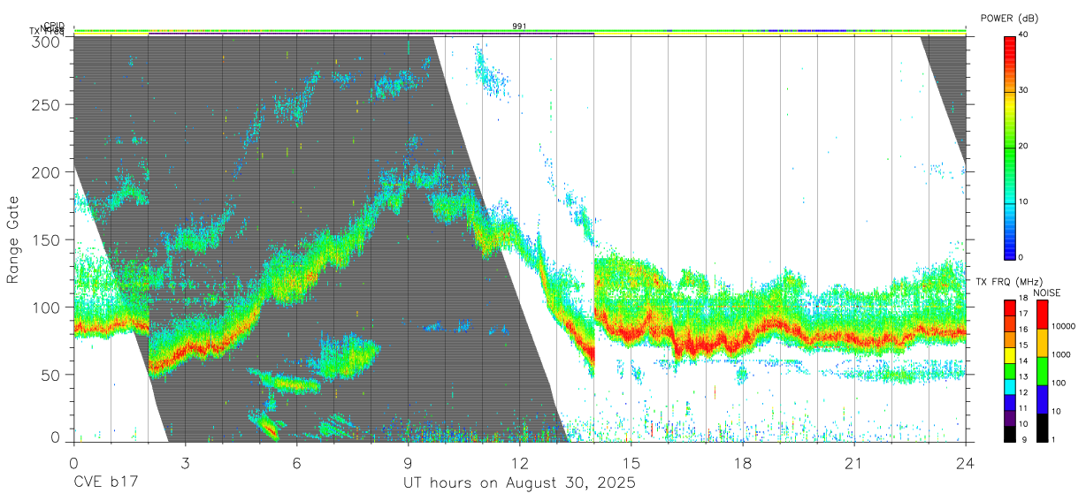Viewport: 1086px width, 501px height.
Task: Click the 300 tick on the Range Gate axis
Action: [x=45, y=41]
